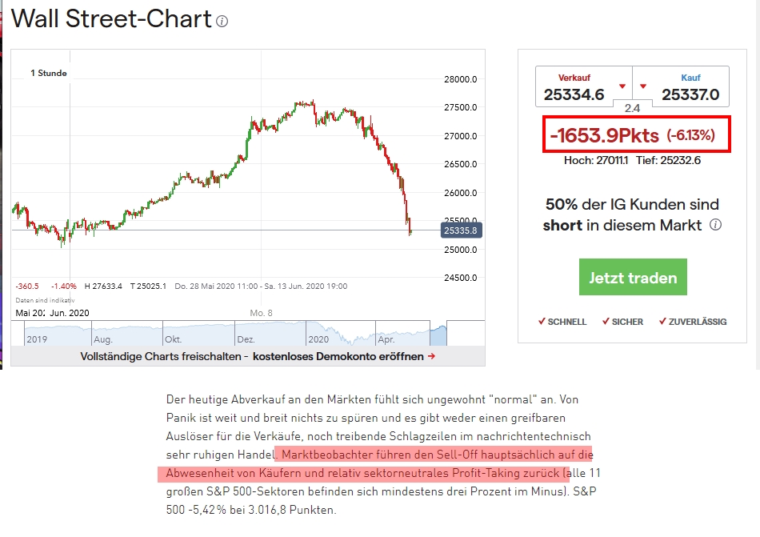The height and width of the screenshot is (537, 760).
Task: Click 'Apr.' in the chart overview timeline
Action: tap(386, 339)
